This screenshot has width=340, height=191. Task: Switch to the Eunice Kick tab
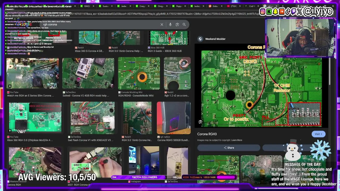pos(105,6)
